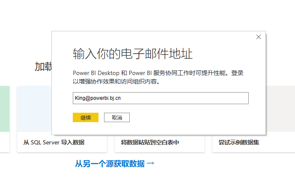This screenshot has width=295, height=186.
Task: Click 登录 at end of first description line
Action: tap(237, 73)
